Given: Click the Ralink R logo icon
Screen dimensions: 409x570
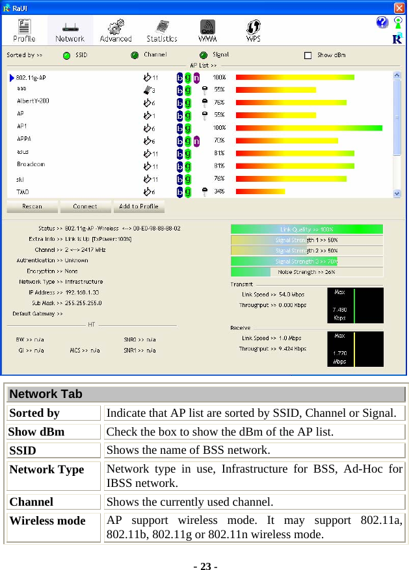Looking at the screenshot, I should pos(397,38).
